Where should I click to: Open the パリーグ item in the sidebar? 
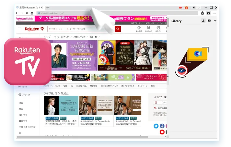(x=24, y=95)
